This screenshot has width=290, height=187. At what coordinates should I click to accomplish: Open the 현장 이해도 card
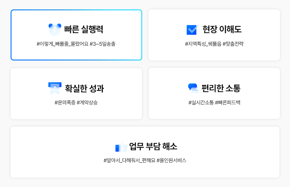(214, 34)
